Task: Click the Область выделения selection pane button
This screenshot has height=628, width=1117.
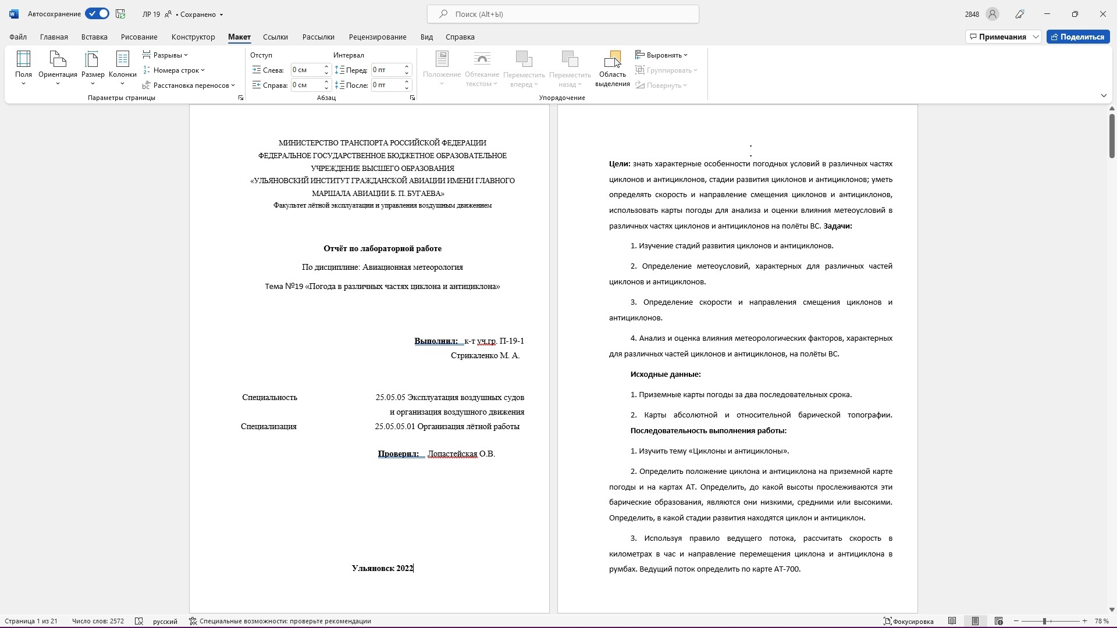Action: tap(612, 68)
